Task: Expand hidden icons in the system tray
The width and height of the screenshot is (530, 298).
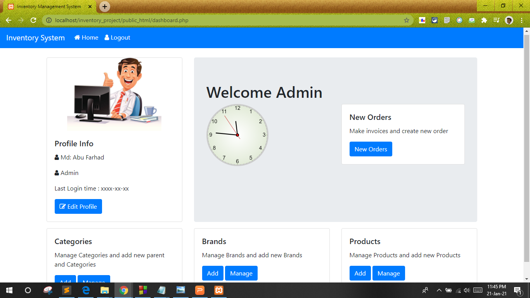Action: tap(438, 290)
